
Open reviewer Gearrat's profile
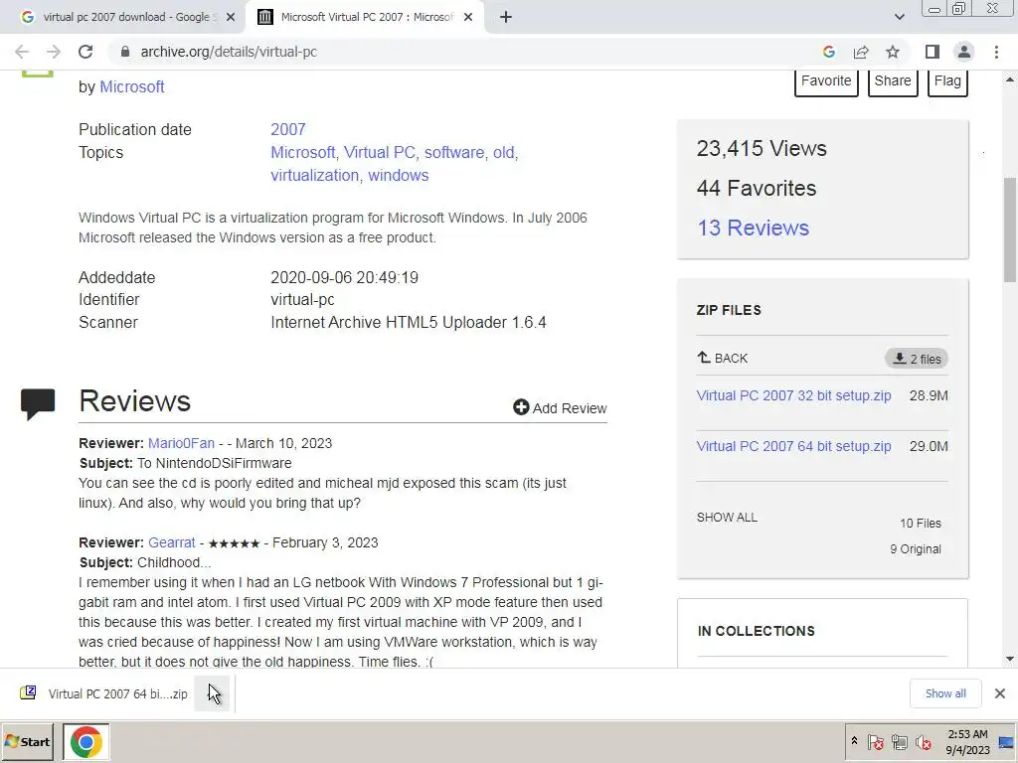[171, 543]
